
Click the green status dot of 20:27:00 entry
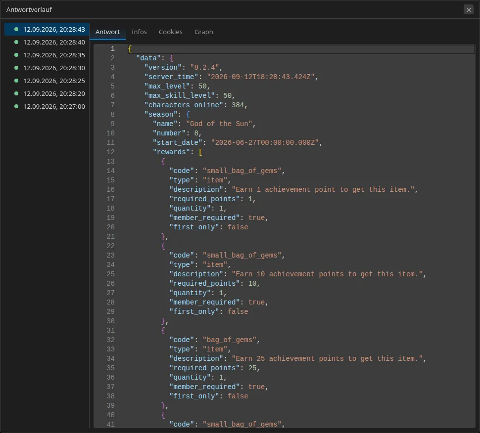click(16, 106)
